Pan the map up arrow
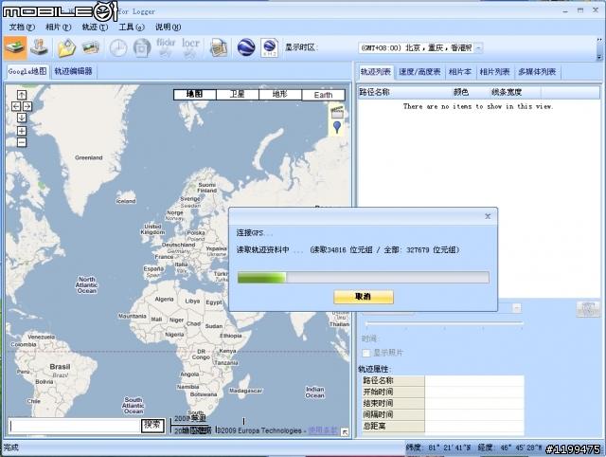The width and height of the screenshot is (606, 457). point(22,95)
